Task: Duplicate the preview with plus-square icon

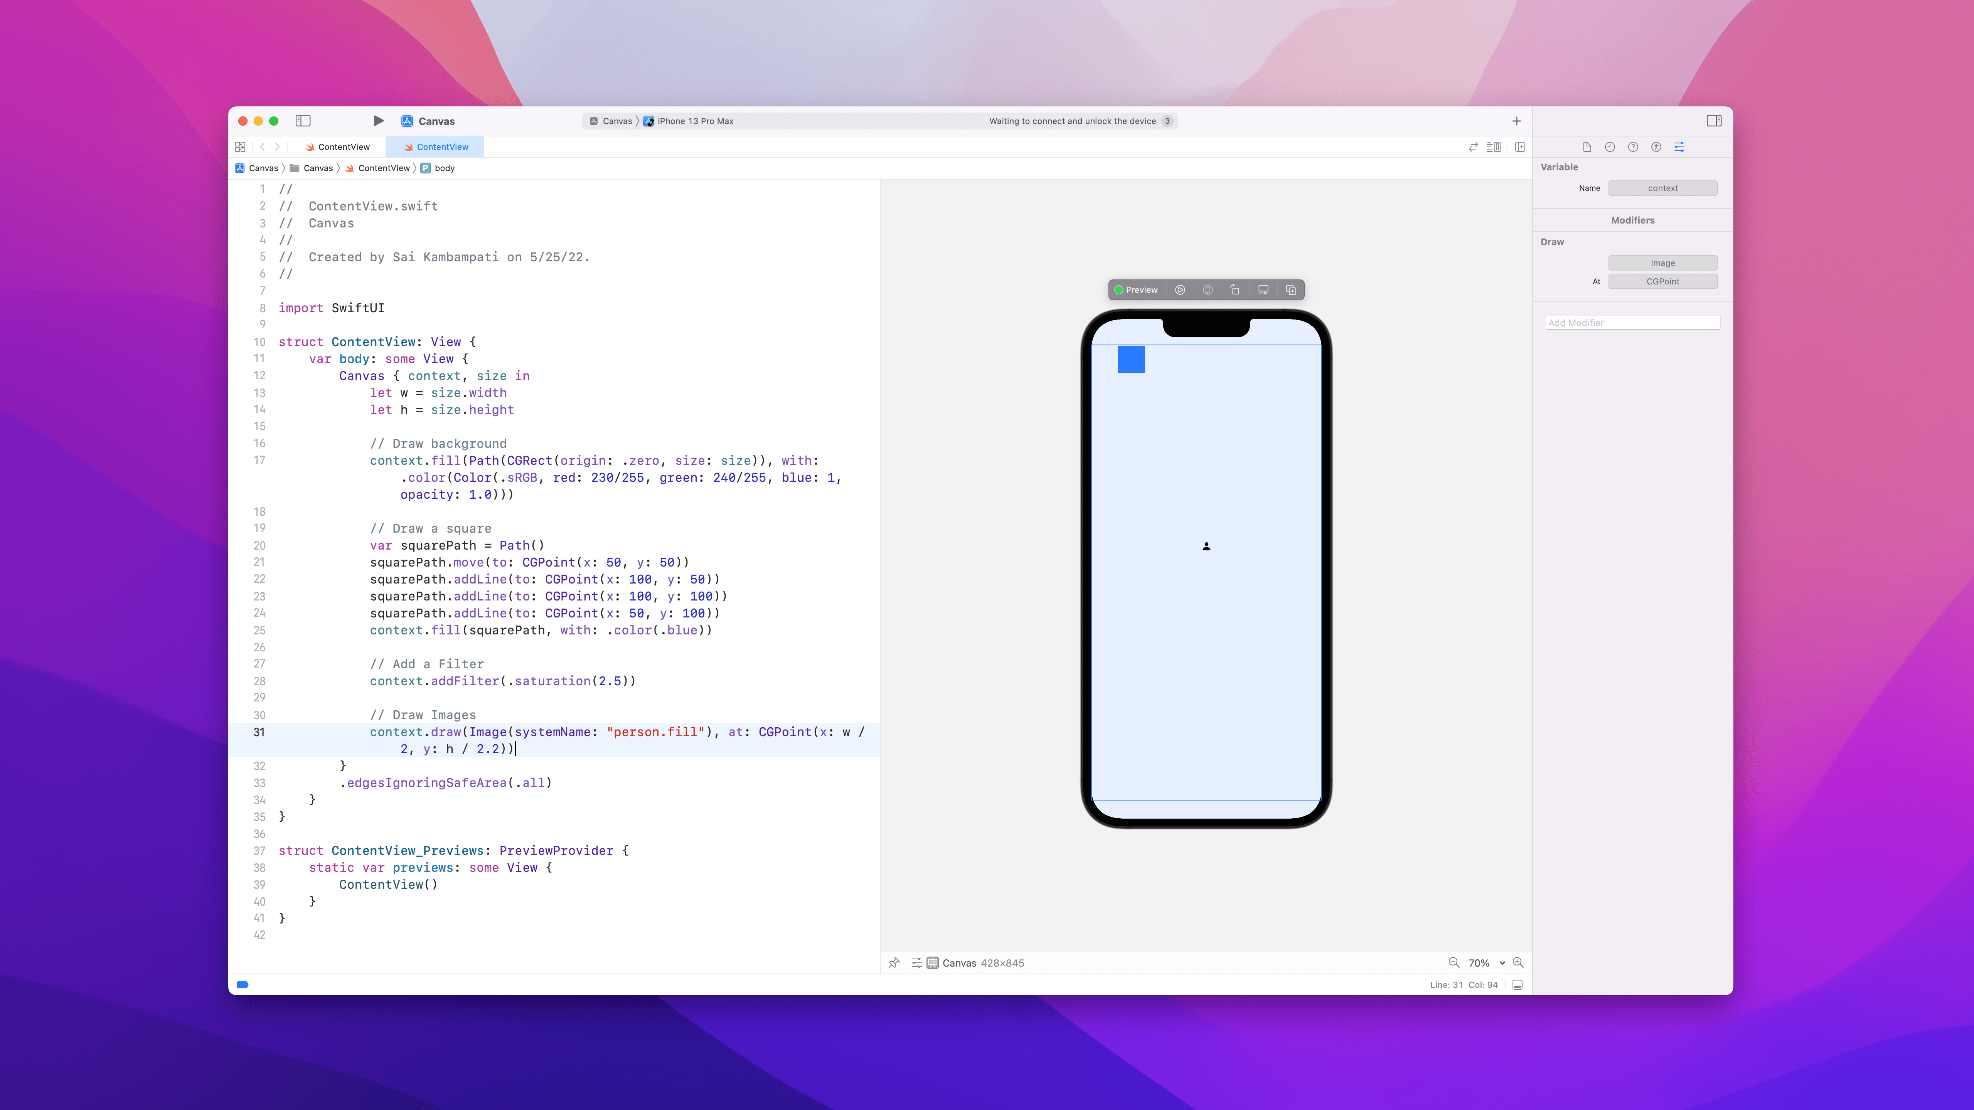Action: pos(1290,289)
